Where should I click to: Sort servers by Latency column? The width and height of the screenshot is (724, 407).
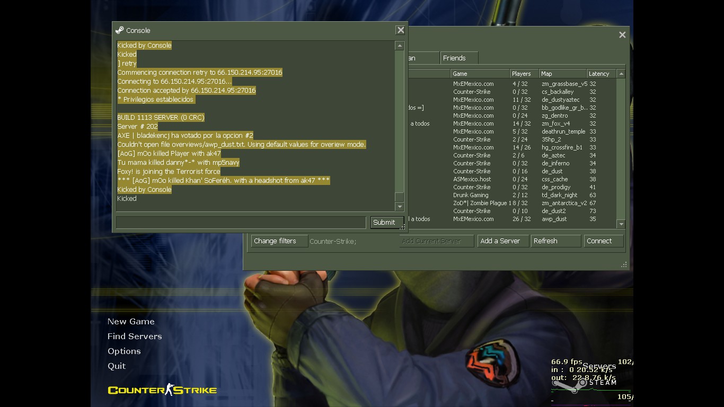(x=602, y=74)
